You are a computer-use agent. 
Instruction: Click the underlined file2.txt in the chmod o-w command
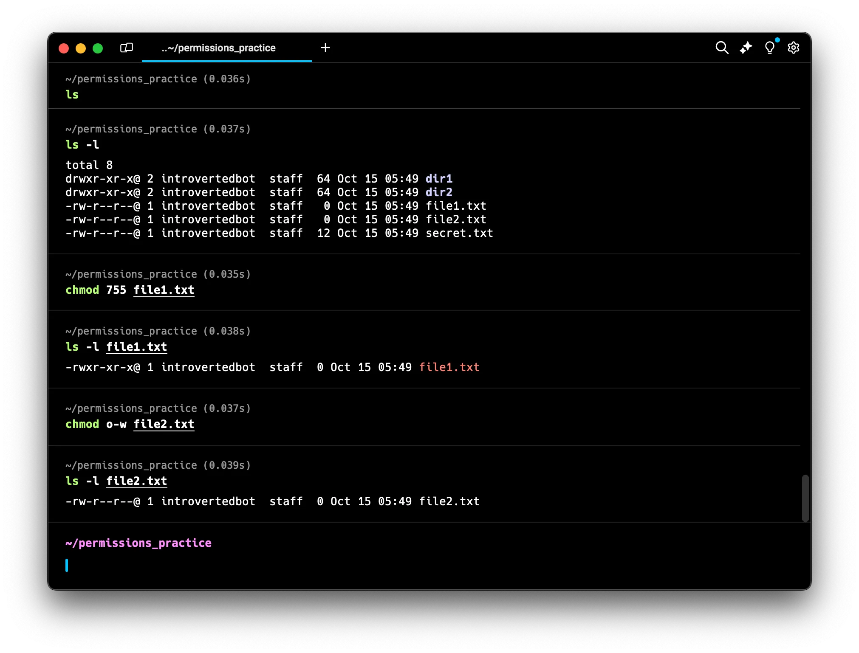point(164,424)
